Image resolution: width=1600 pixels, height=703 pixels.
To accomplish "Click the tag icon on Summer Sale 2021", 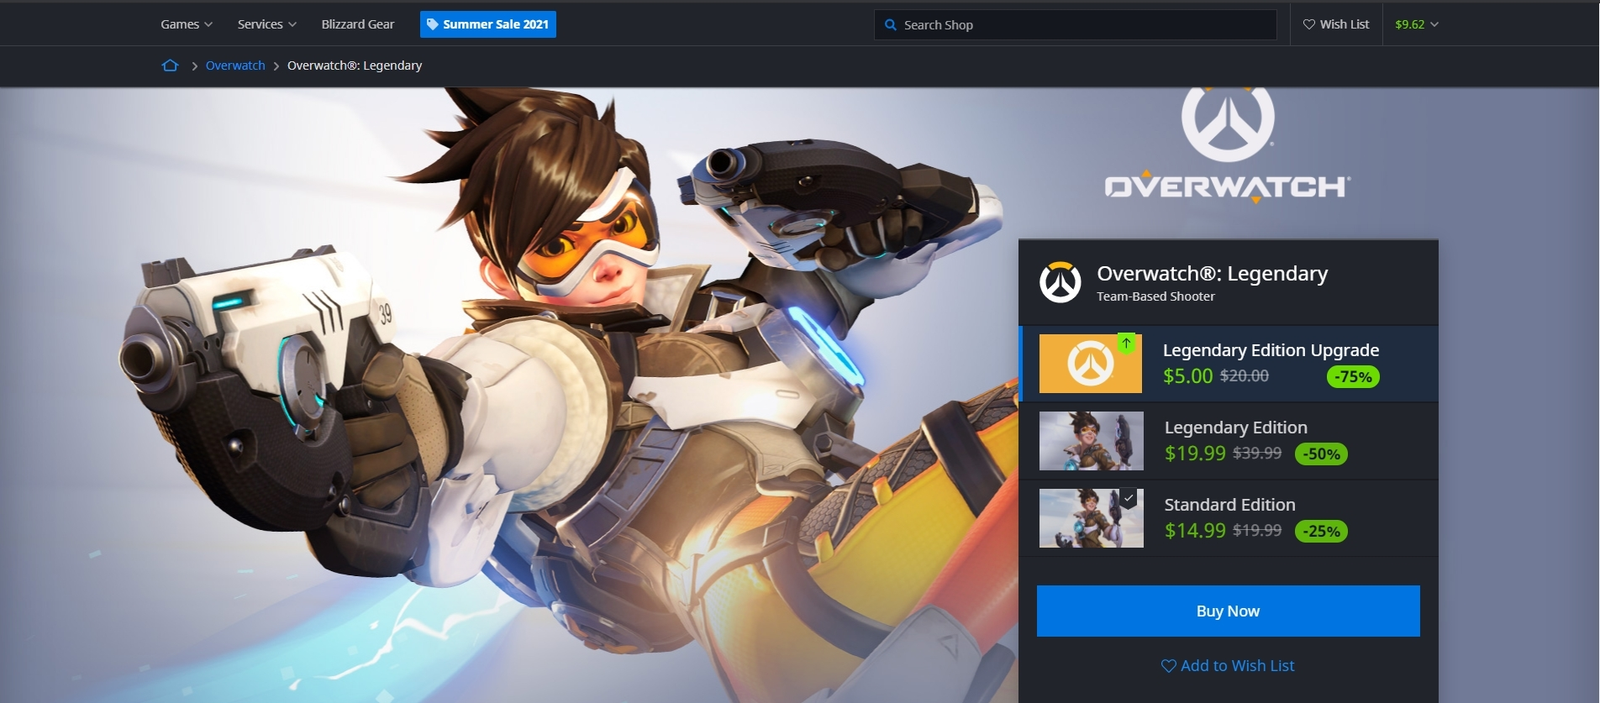I will pos(433,24).
